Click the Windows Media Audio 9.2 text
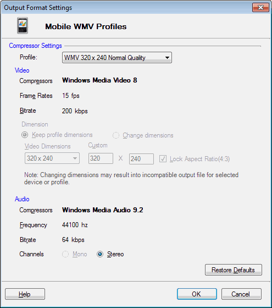272x308 pixels. (102, 210)
